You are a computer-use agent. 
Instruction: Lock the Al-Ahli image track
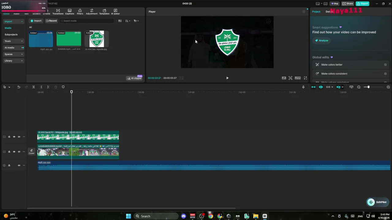tap(9, 137)
